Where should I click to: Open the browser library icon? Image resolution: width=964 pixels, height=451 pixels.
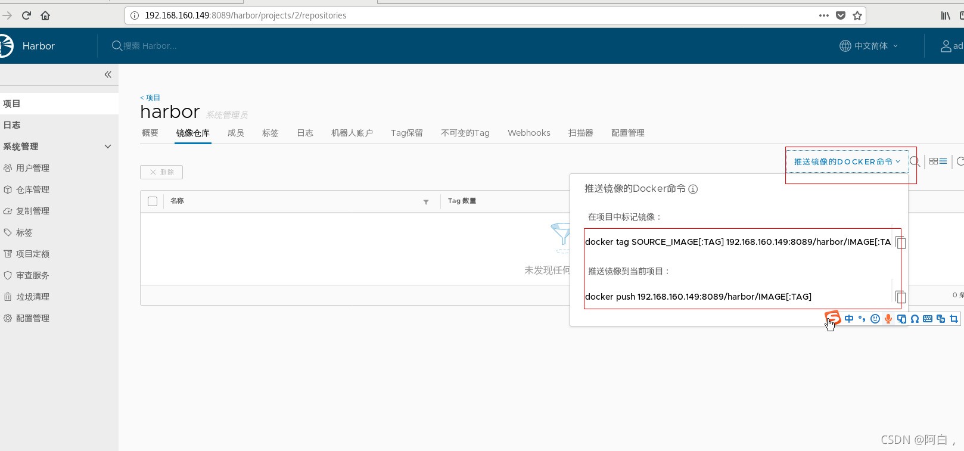tap(946, 15)
